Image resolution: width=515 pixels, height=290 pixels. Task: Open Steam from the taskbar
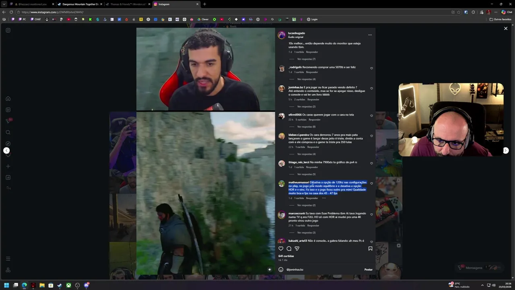coord(60,285)
